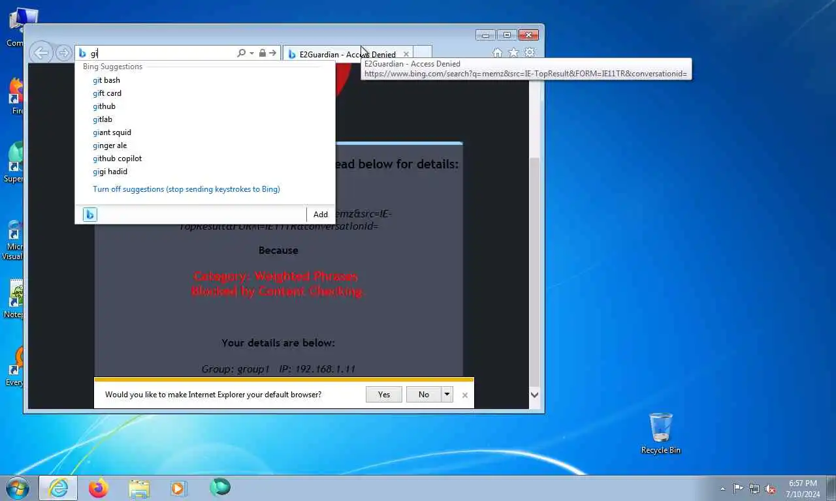Click the Add search provider button
Image resolution: width=836 pixels, height=501 pixels.
coord(320,214)
